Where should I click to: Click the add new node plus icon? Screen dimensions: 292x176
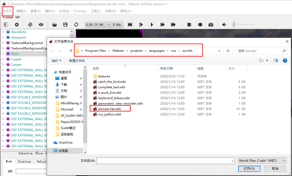[x=17, y=25]
